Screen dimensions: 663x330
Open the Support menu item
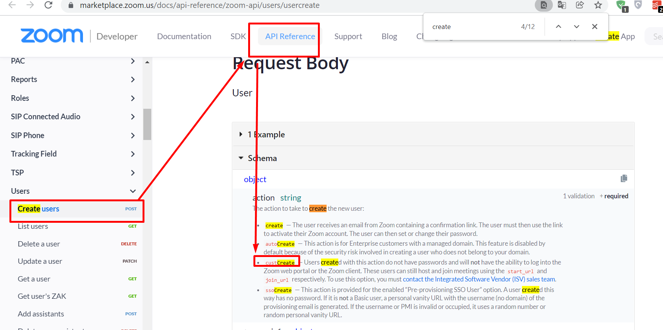348,36
